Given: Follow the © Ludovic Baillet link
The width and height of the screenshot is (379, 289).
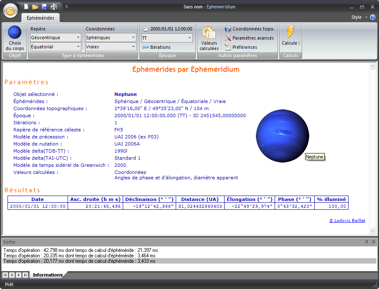Looking at the screenshot, I should (347, 220).
